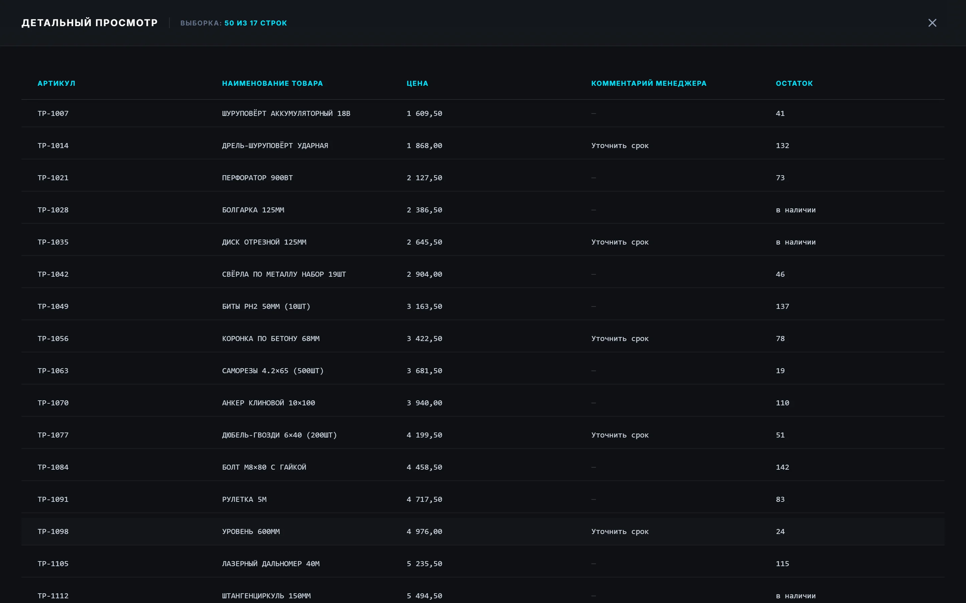This screenshot has width=966, height=603.
Task: Click the ОСТАТОК column header
Action: pos(794,83)
